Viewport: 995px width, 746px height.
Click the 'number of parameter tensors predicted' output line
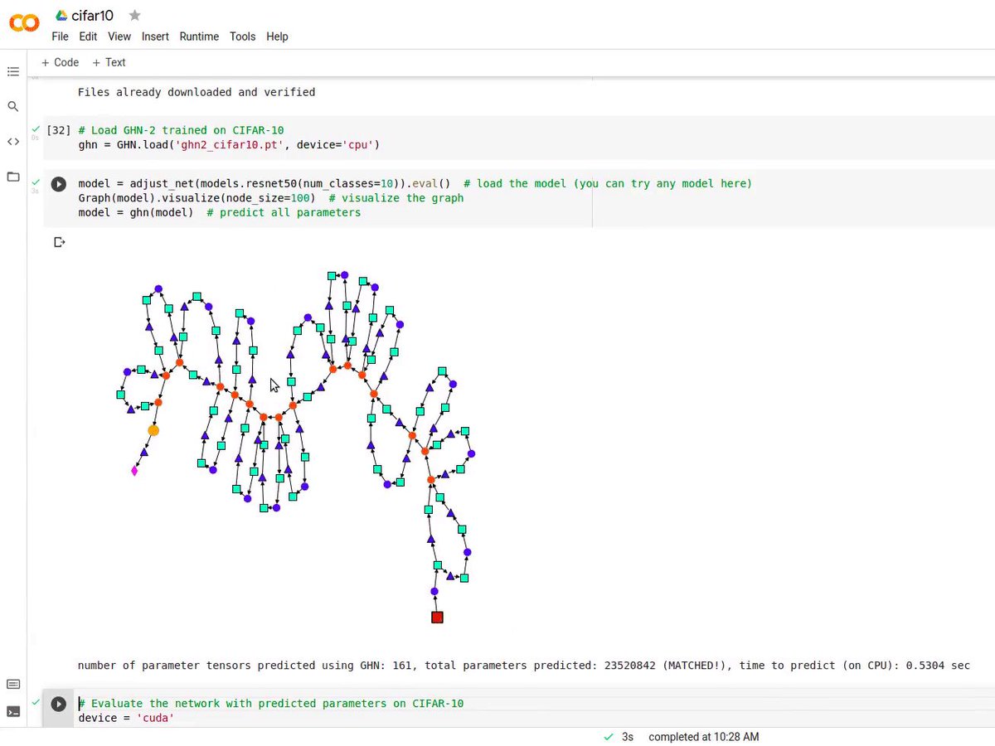point(524,665)
